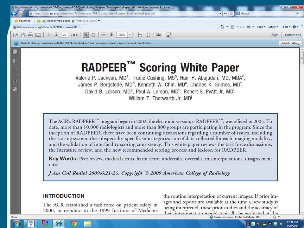Viewport: 304px width, 228px height.
Task: Switch the PDF to Read Mode fullscreen
Action: 169,35
